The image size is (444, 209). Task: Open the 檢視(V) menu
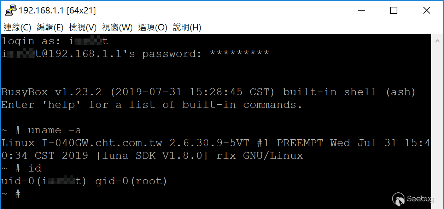83,28
